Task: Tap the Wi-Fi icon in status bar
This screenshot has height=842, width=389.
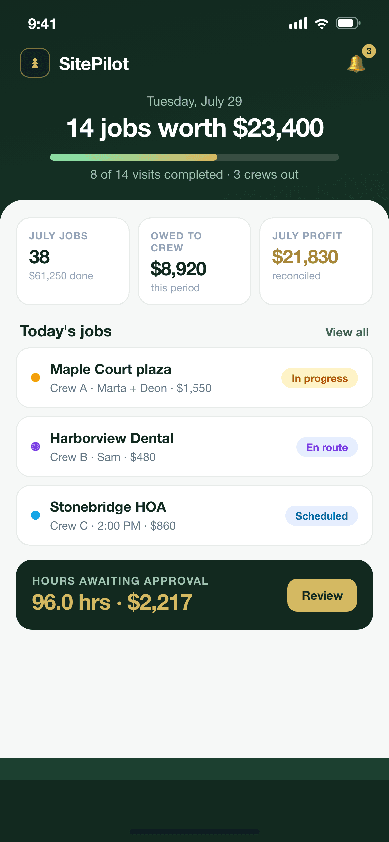Action: (322, 24)
